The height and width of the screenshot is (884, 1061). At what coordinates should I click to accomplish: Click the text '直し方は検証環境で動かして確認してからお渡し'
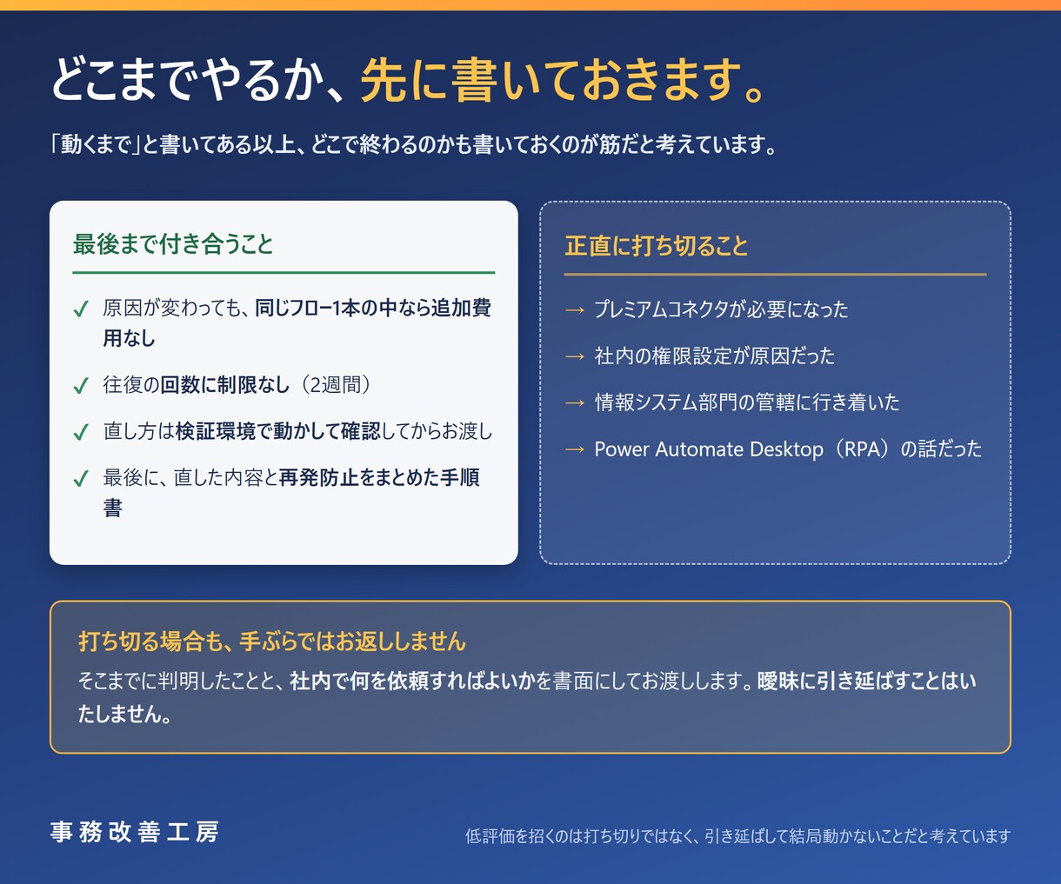tap(297, 431)
